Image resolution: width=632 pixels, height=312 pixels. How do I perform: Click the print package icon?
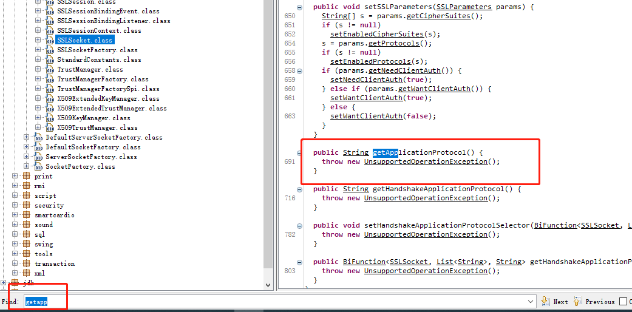[x=27, y=176]
